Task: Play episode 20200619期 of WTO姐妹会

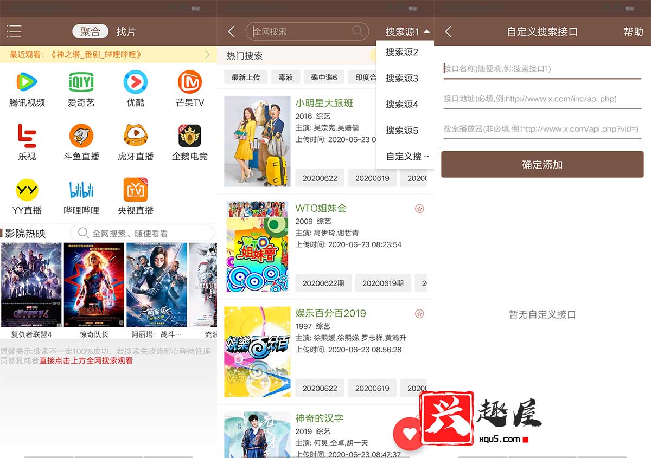Action: click(x=383, y=283)
